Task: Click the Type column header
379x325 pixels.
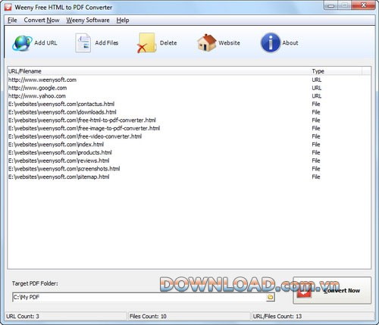Action: pos(336,71)
